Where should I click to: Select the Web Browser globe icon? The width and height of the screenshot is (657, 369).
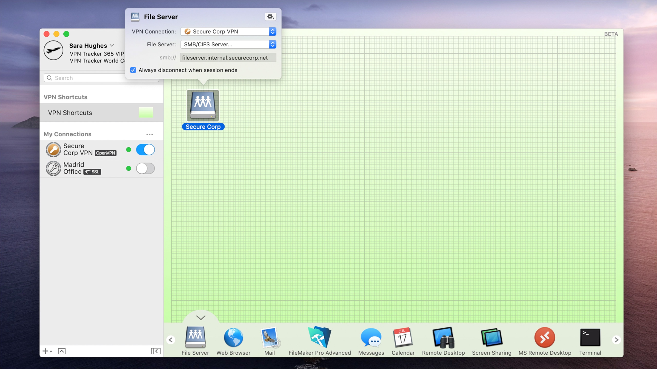pyautogui.click(x=233, y=337)
